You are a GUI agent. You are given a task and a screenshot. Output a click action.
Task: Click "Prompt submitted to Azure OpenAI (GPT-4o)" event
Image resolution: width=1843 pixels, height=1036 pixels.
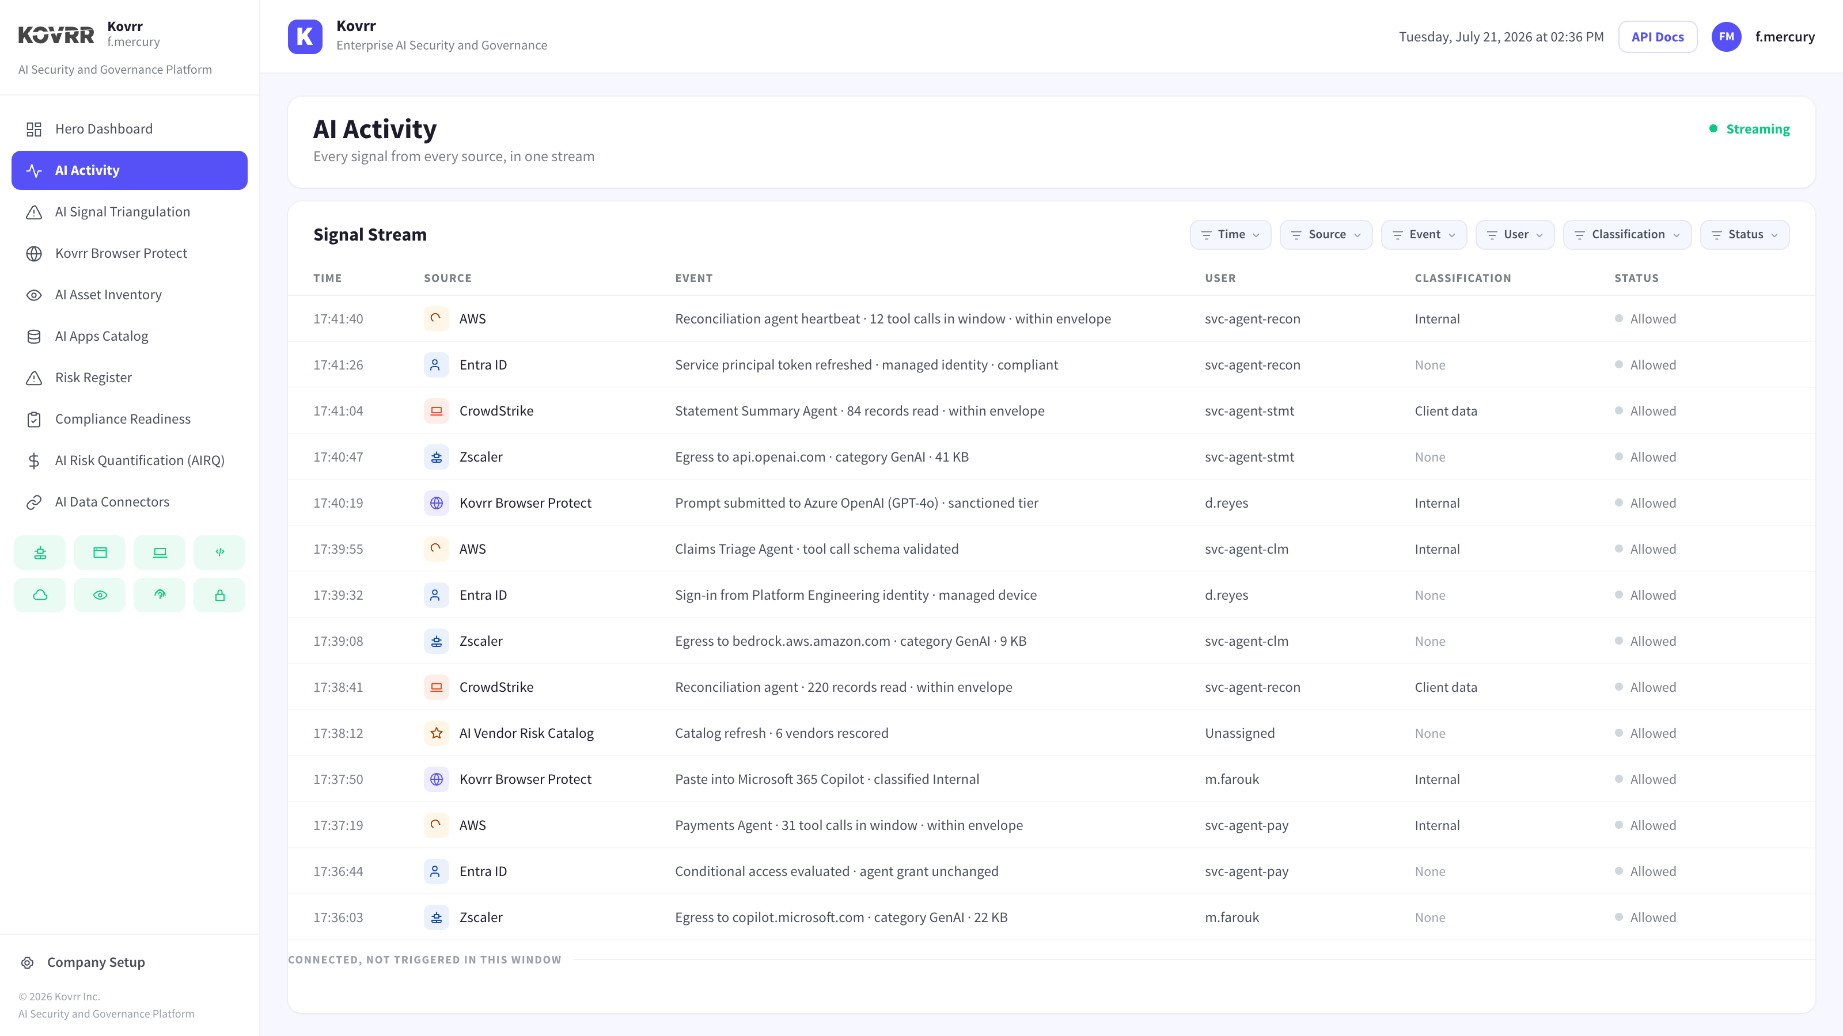[856, 502]
